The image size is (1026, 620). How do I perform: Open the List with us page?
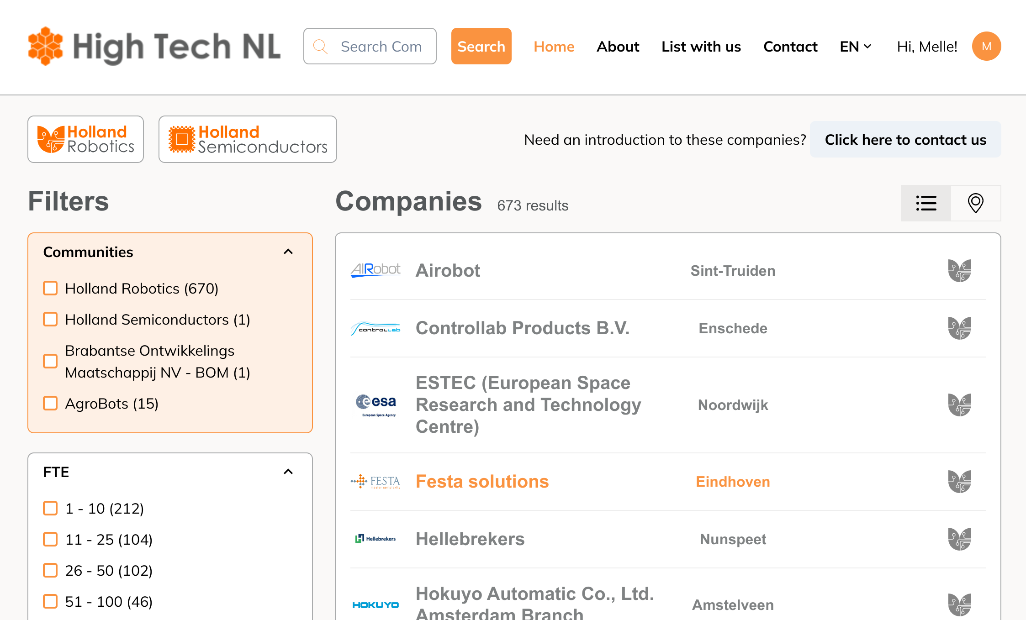[x=701, y=47]
